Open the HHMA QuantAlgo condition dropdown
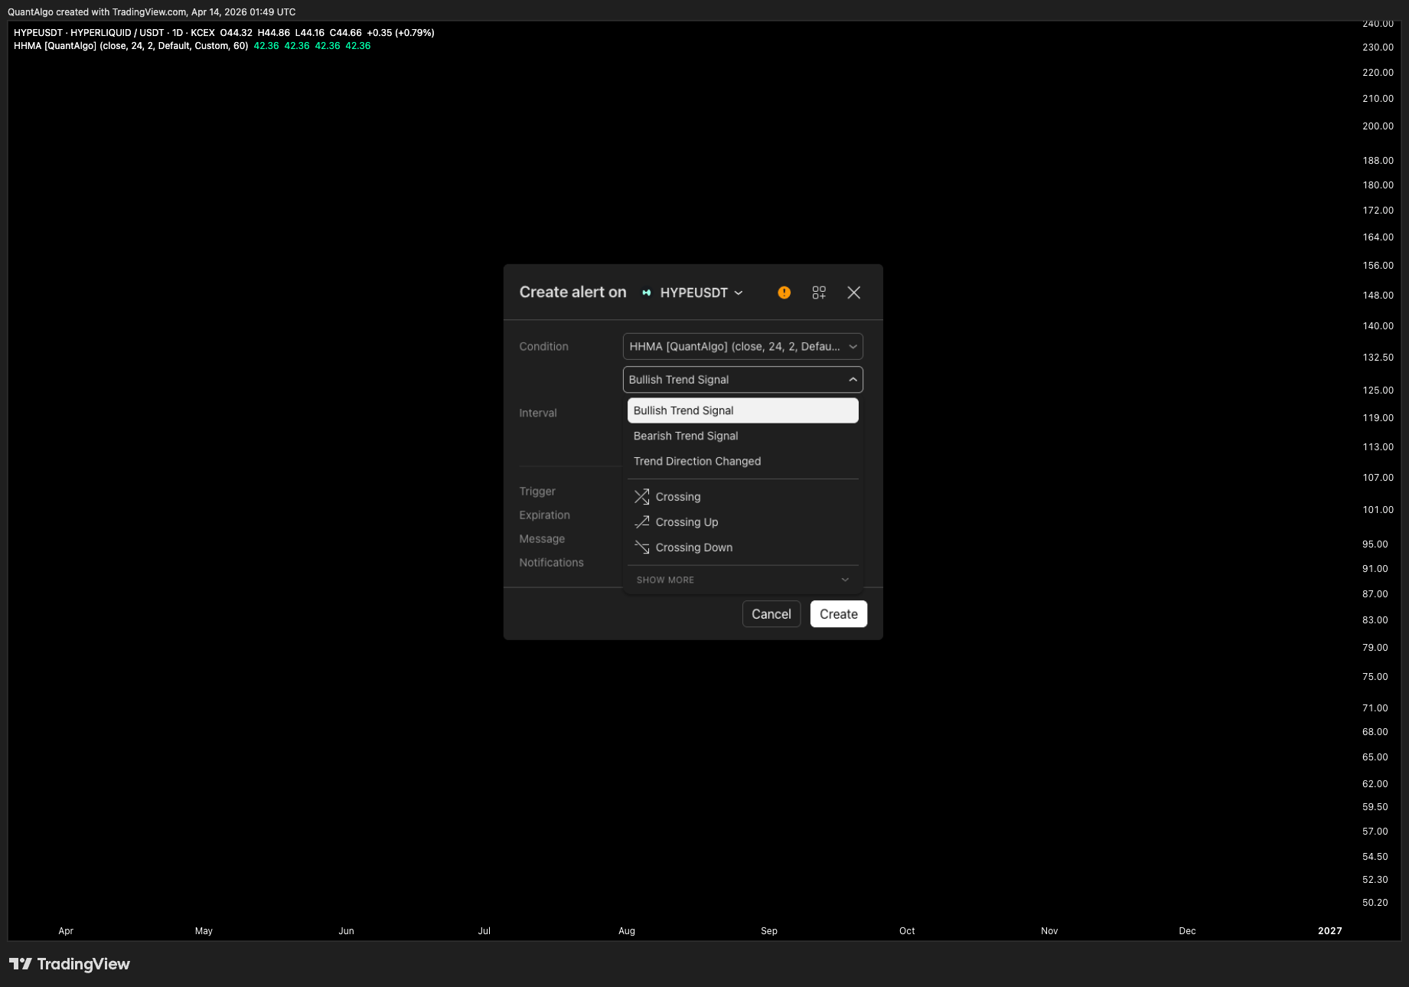 743,347
